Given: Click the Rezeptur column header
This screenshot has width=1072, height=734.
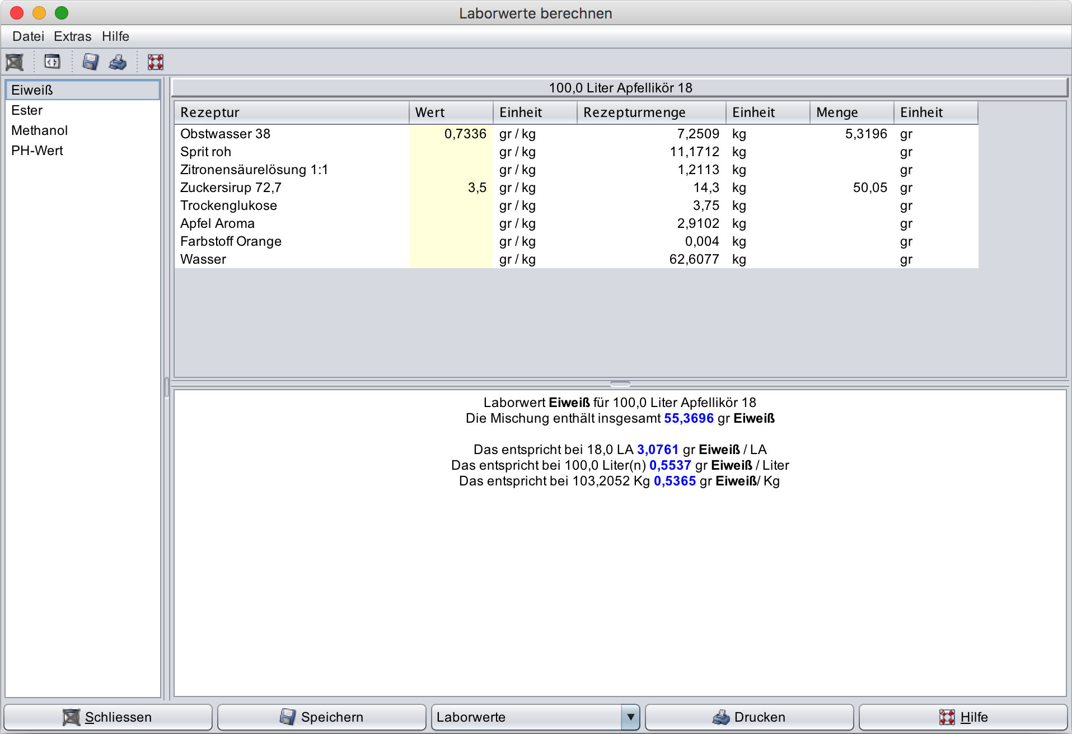Looking at the screenshot, I should pyautogui.click(x=291, y=113).
